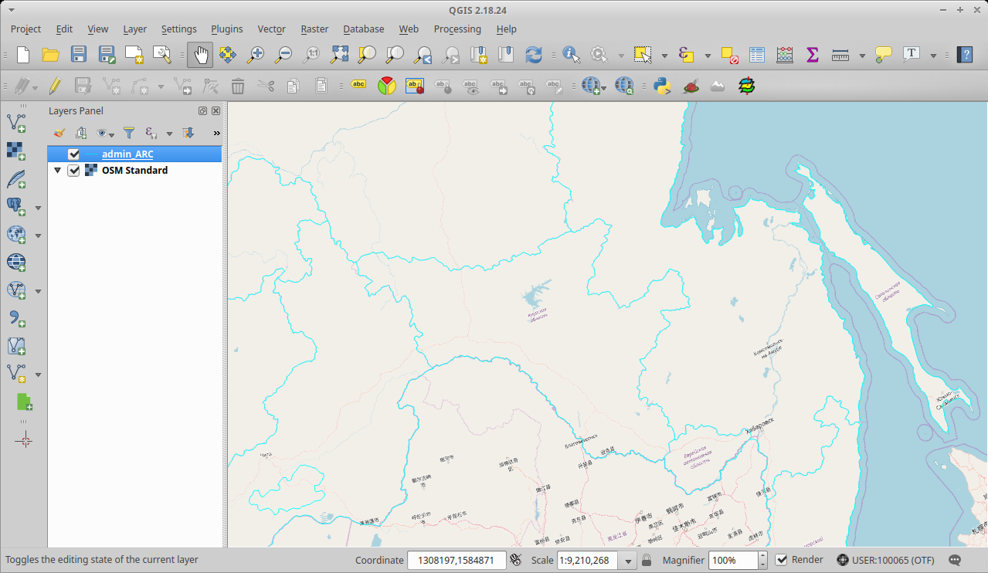Select the Identify Features tool

tap(572, 55)
